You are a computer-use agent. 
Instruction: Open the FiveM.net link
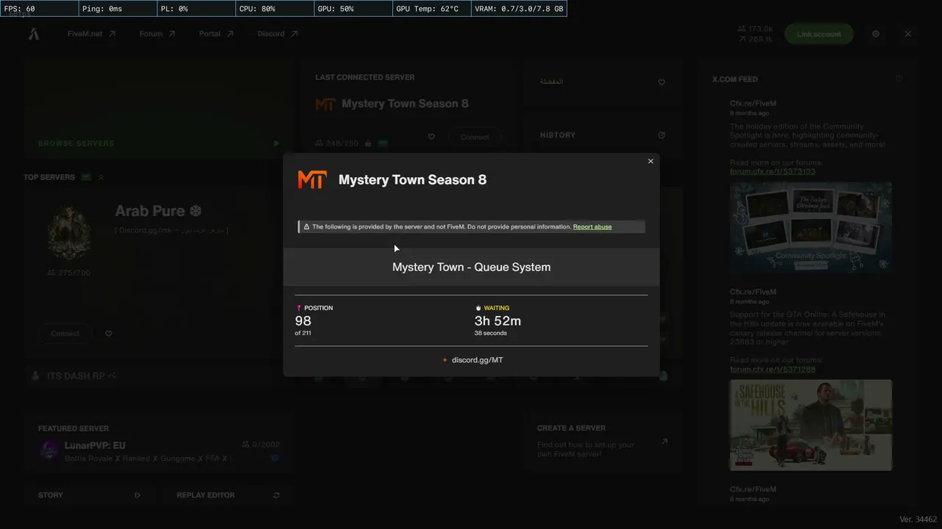point(92,34)
